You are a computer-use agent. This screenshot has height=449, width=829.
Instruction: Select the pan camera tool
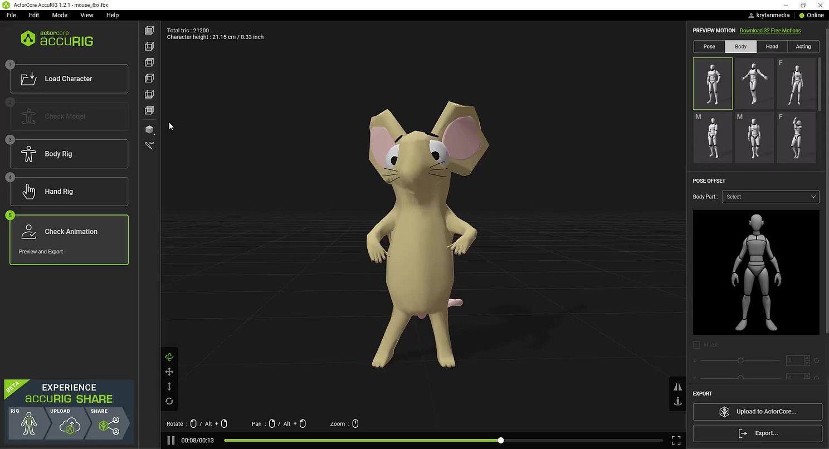click(x=169, y=372)
